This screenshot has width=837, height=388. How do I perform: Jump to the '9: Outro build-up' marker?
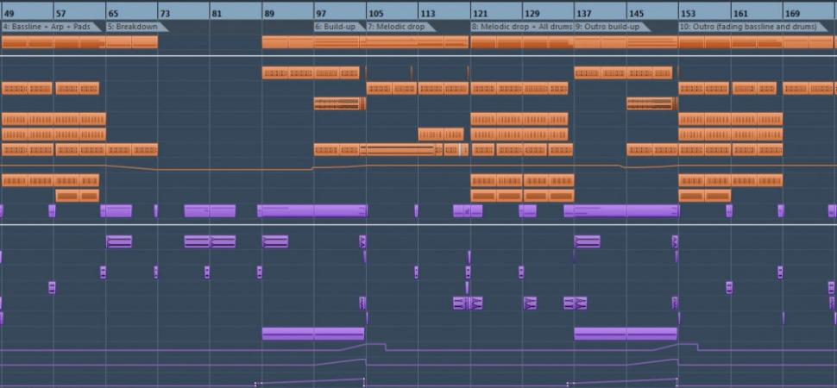(613, 27)
